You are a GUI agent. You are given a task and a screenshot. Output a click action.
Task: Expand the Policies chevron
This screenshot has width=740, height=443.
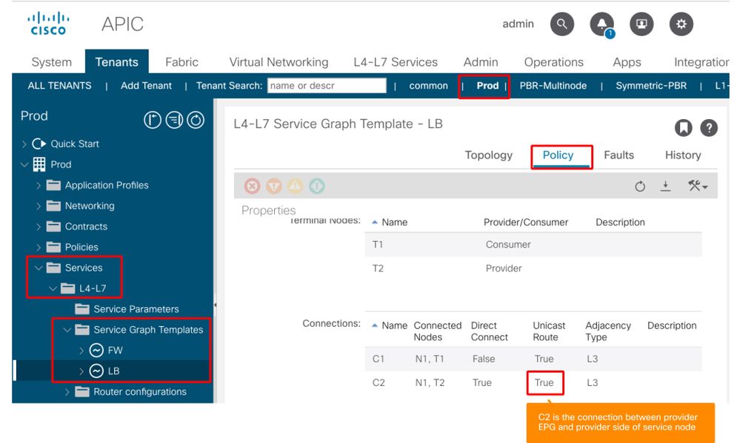(x=39, y=247)
